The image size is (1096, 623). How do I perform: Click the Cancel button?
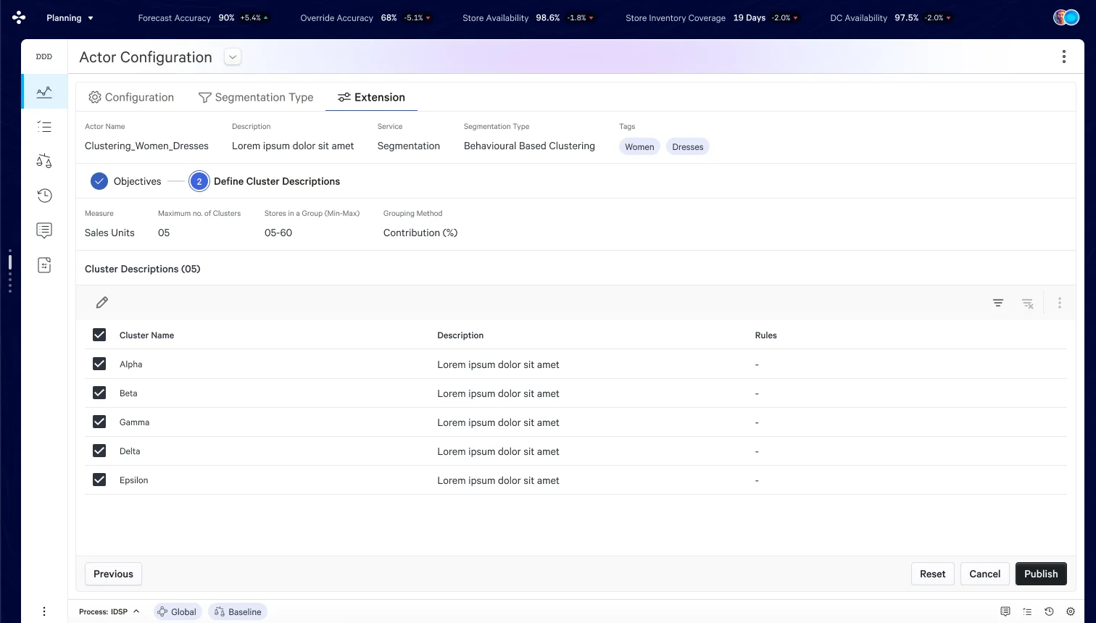coord(984,574)
